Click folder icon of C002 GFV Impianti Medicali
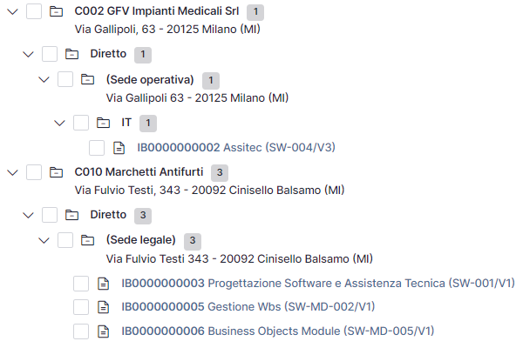This screenshot has width=523, height=348. tap(56, 11)
